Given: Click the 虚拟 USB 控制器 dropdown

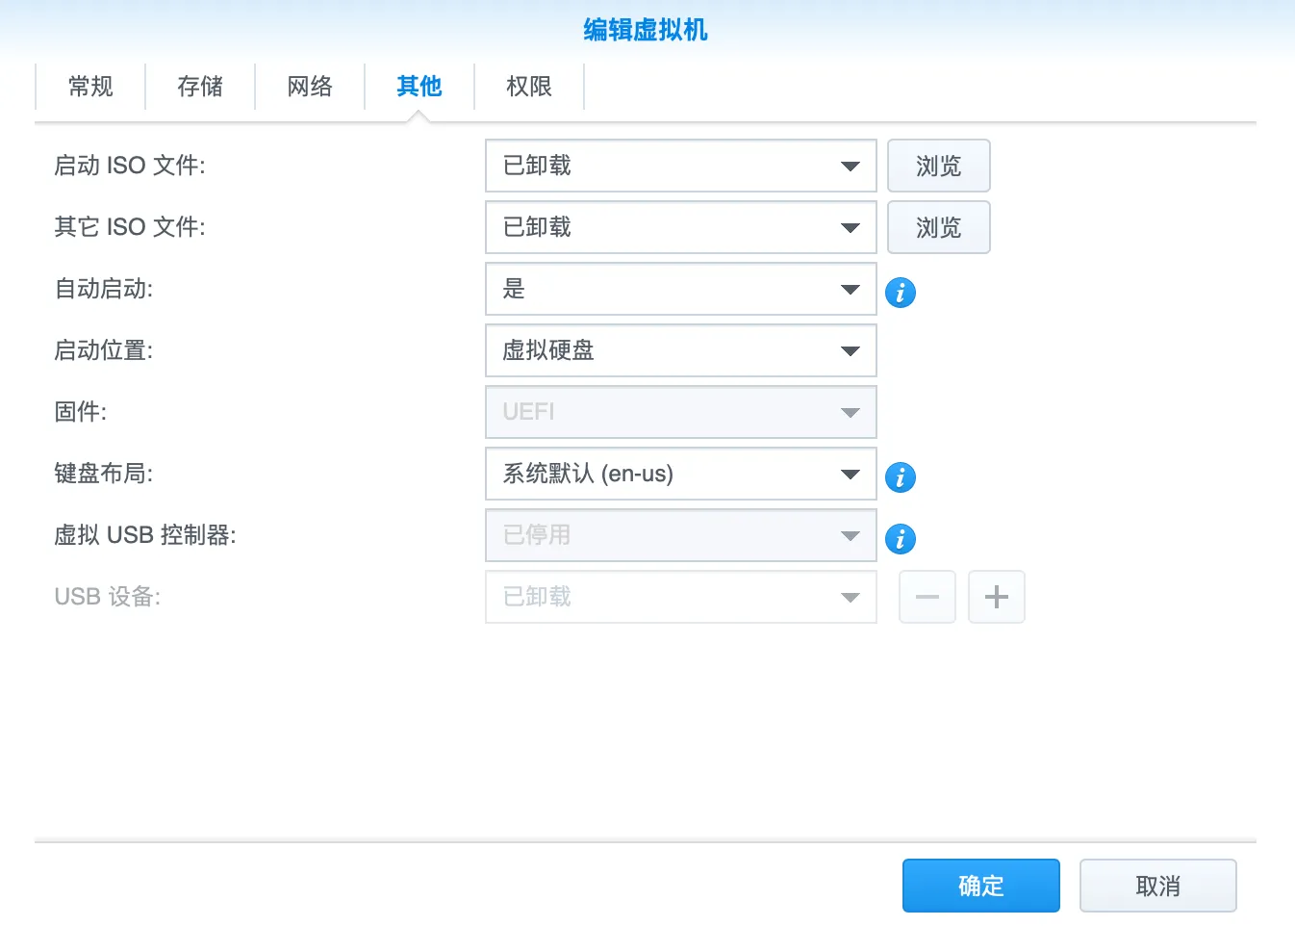Looking at the screenshot, I should pyautogui.click(x=680, y=535).
